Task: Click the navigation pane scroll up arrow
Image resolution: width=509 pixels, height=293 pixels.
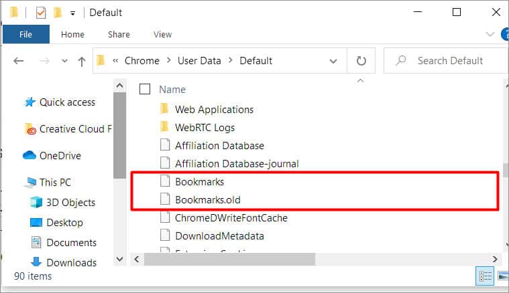Action: (x=119, y=86)
